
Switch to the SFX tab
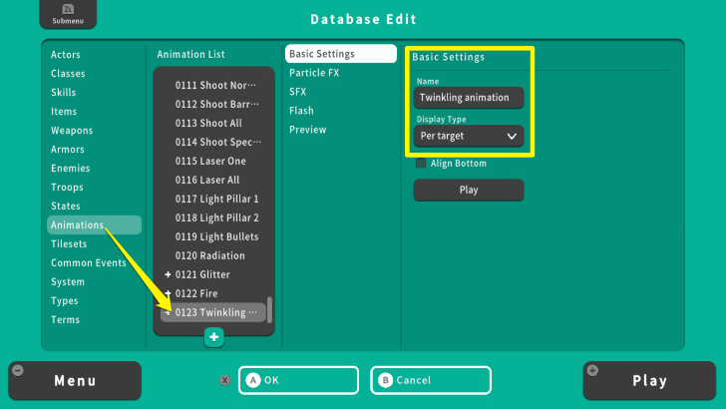tap(298, 92)
